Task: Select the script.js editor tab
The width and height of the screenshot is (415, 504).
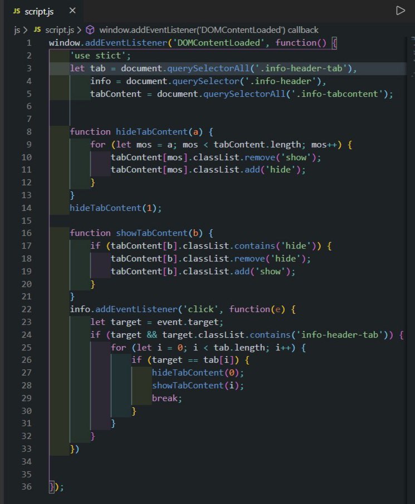Action: (43, 11)
